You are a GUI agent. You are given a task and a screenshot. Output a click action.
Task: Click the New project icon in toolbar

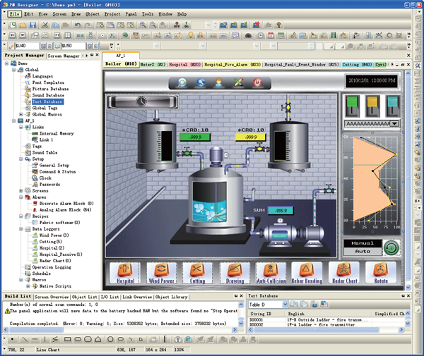pyautogui.click(x=13, y=25)
